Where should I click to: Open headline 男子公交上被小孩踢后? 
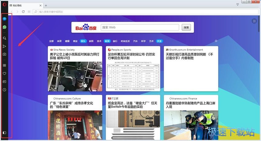[75, 56]
